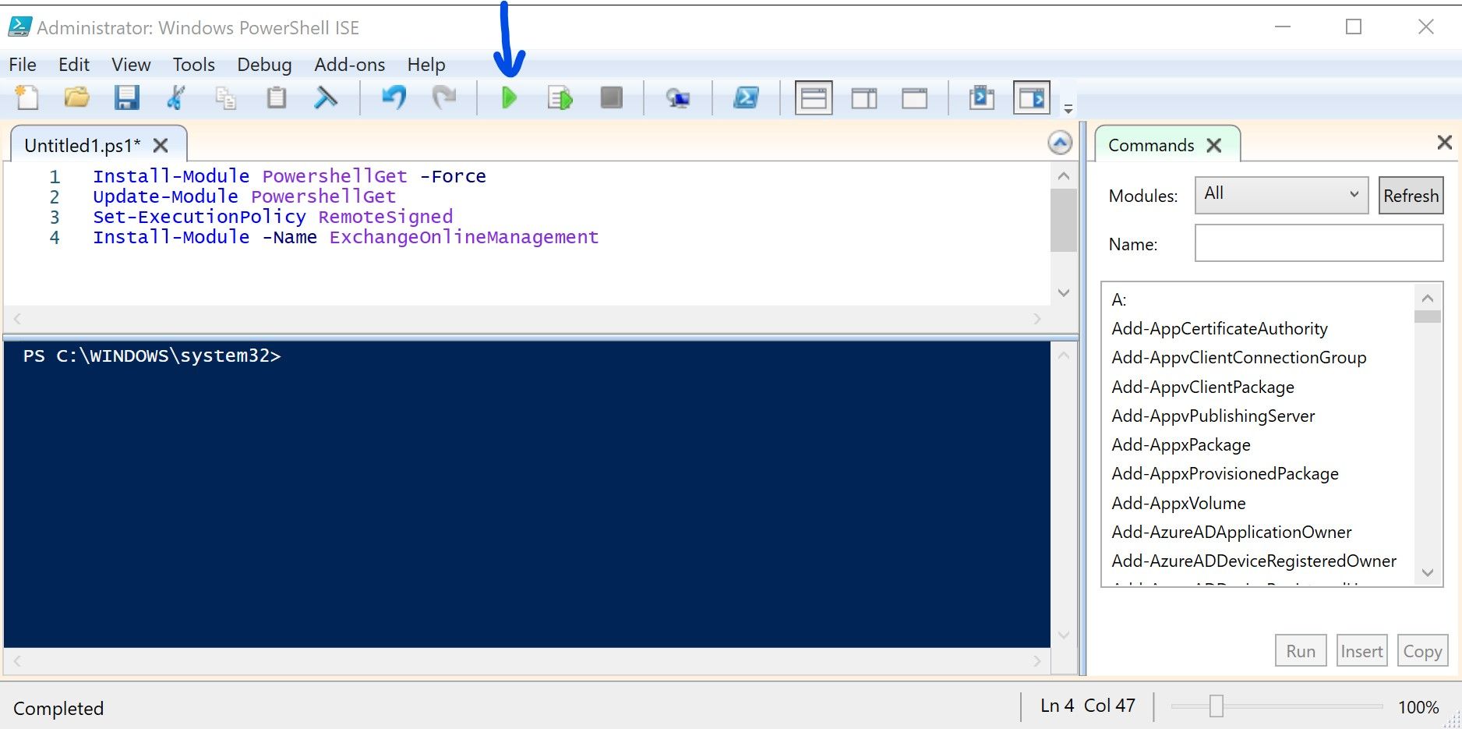This screenshot has height=729, width=1462.
Task: Open the Tools menu
Action: [194, 65]
